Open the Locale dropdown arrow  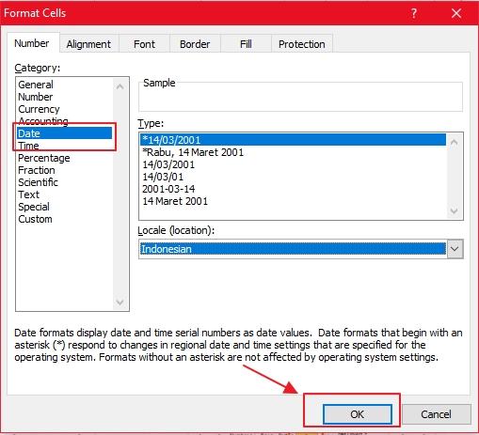[455, 249]
